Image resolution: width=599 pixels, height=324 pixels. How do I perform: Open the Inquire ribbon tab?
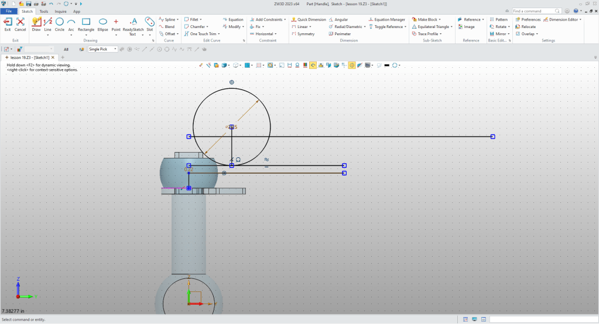tap(60, 11)
